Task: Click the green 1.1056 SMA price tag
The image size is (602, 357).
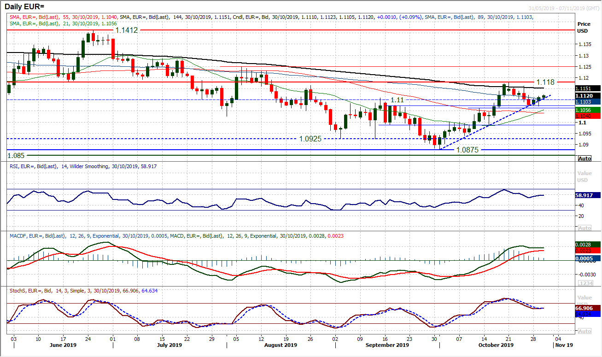Action: pos(589,110)
